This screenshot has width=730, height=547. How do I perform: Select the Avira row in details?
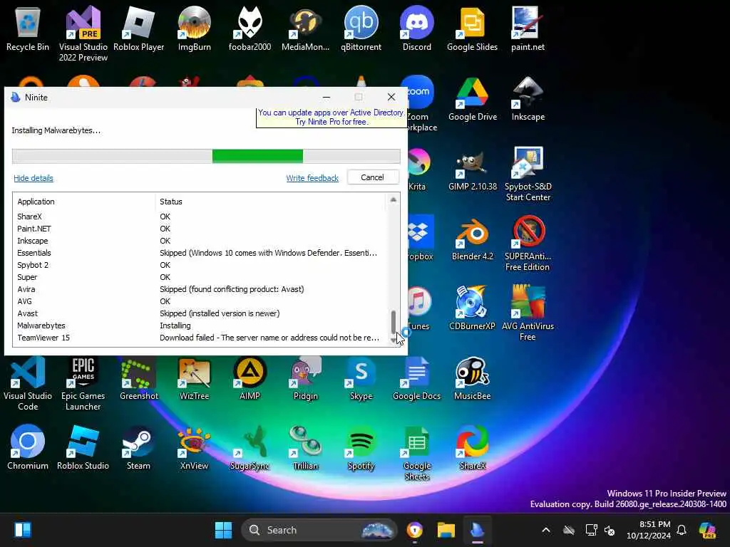pyautogui.click(x=201, y=289)
